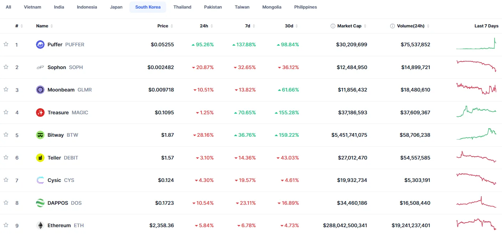The image size is (502, 235).
Task: Star Puffer to add to watchlist
Action: pyautogui.click(x=6, y=44)
